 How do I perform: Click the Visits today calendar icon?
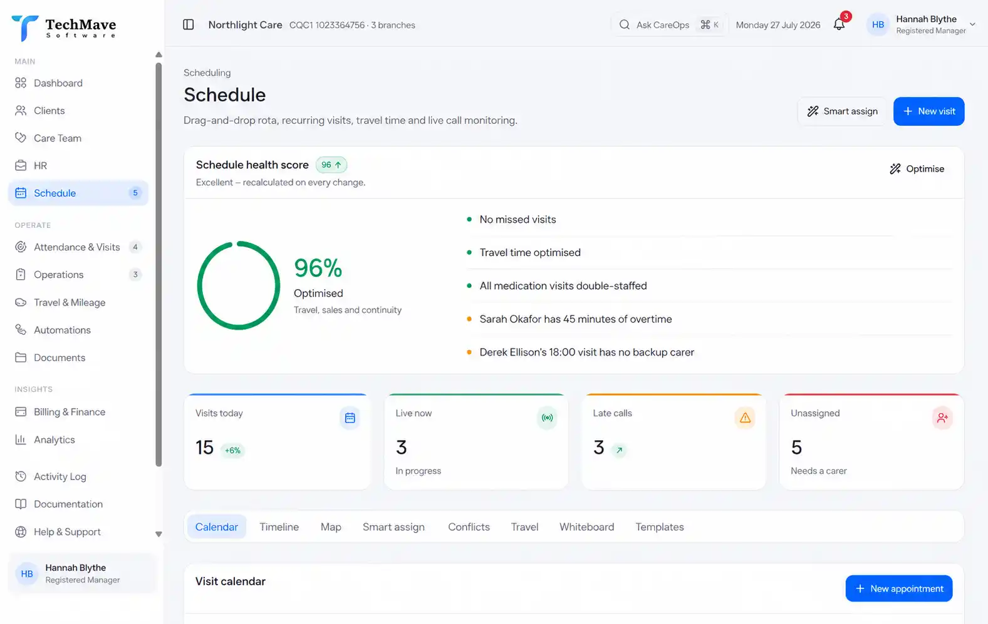[x=350, y=417]
